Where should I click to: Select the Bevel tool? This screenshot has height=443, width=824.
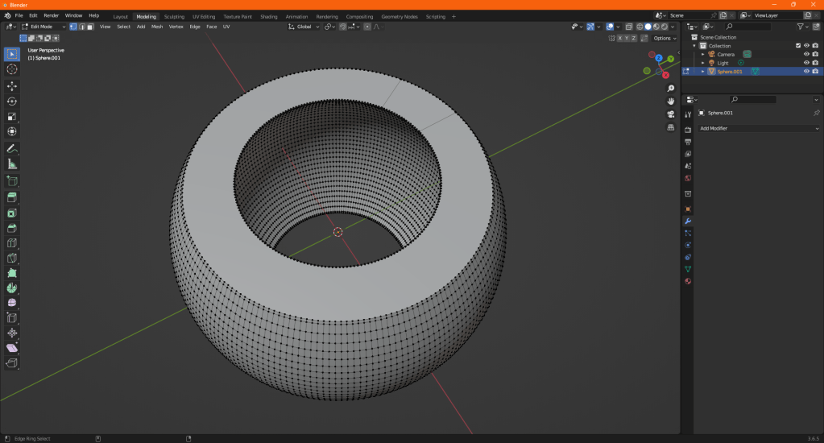pyautogui.click(x=12, y=228)
